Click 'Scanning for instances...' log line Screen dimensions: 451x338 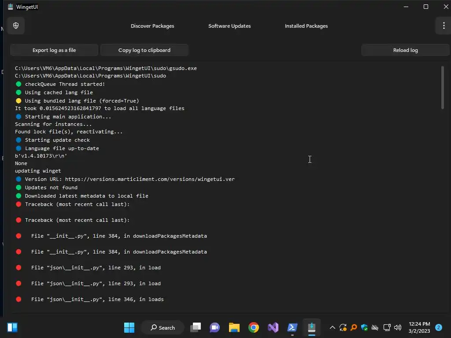[x=53, y=124]
